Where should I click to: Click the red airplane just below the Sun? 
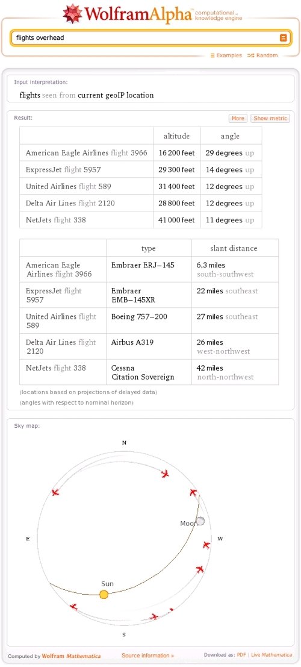click(73, 606)
